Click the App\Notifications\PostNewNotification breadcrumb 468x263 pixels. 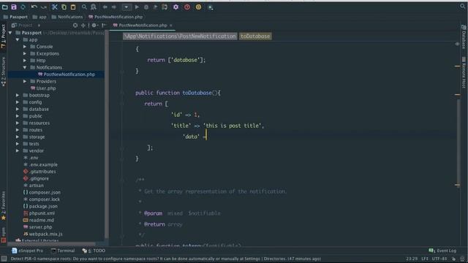click(180, 37)
